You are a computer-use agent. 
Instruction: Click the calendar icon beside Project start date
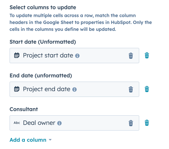click(x=17, y=55)
